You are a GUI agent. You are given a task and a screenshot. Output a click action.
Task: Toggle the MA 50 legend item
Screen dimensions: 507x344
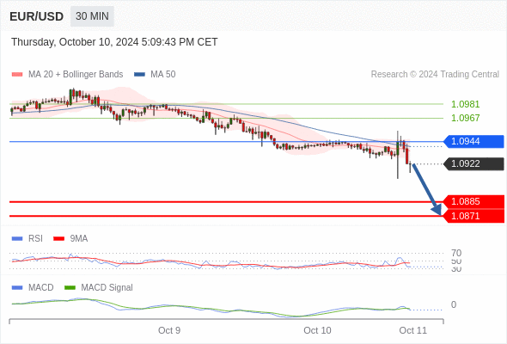point(155,75)
